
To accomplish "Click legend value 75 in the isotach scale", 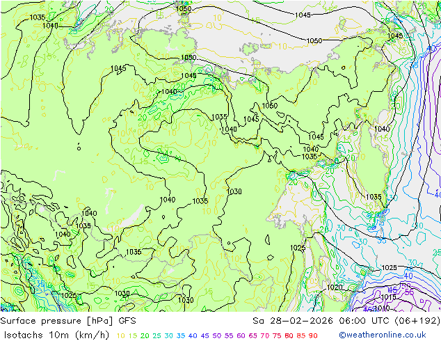I will (x=277, y=335).
